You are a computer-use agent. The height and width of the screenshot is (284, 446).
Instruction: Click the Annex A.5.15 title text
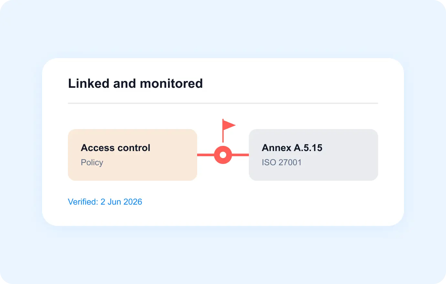point(292,148)
